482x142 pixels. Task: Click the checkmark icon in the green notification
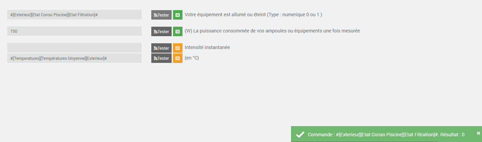point(300,135)
